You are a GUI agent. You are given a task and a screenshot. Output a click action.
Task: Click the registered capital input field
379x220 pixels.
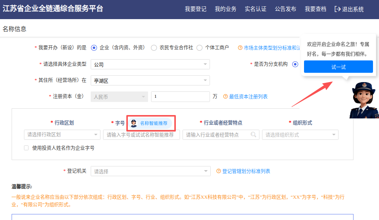click(180, 97)
